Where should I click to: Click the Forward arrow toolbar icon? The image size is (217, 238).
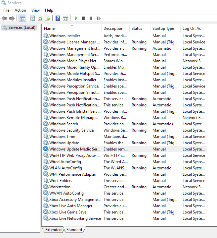[x=12, y=18]
